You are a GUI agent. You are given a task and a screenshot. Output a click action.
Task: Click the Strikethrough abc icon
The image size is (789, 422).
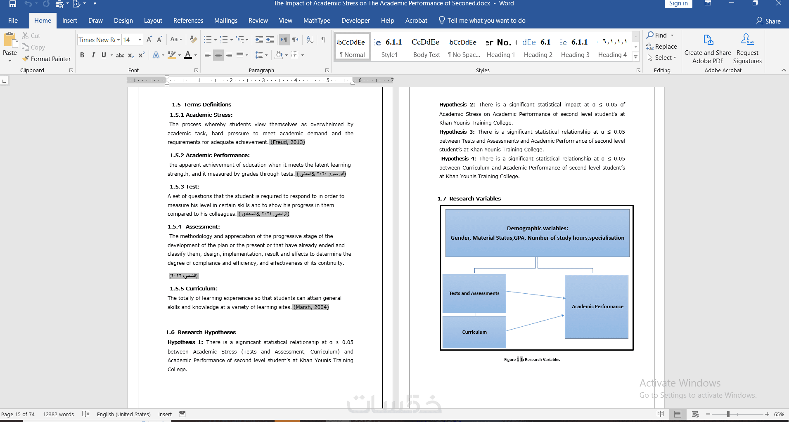coord(120,55)
